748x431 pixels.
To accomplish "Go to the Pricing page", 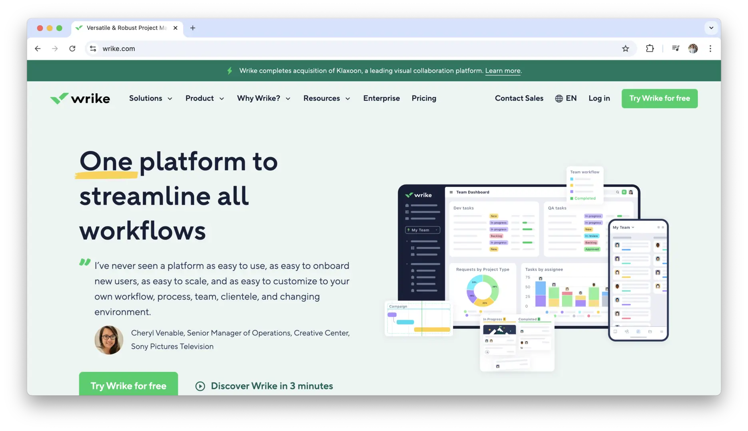I will tap(424, 99).
